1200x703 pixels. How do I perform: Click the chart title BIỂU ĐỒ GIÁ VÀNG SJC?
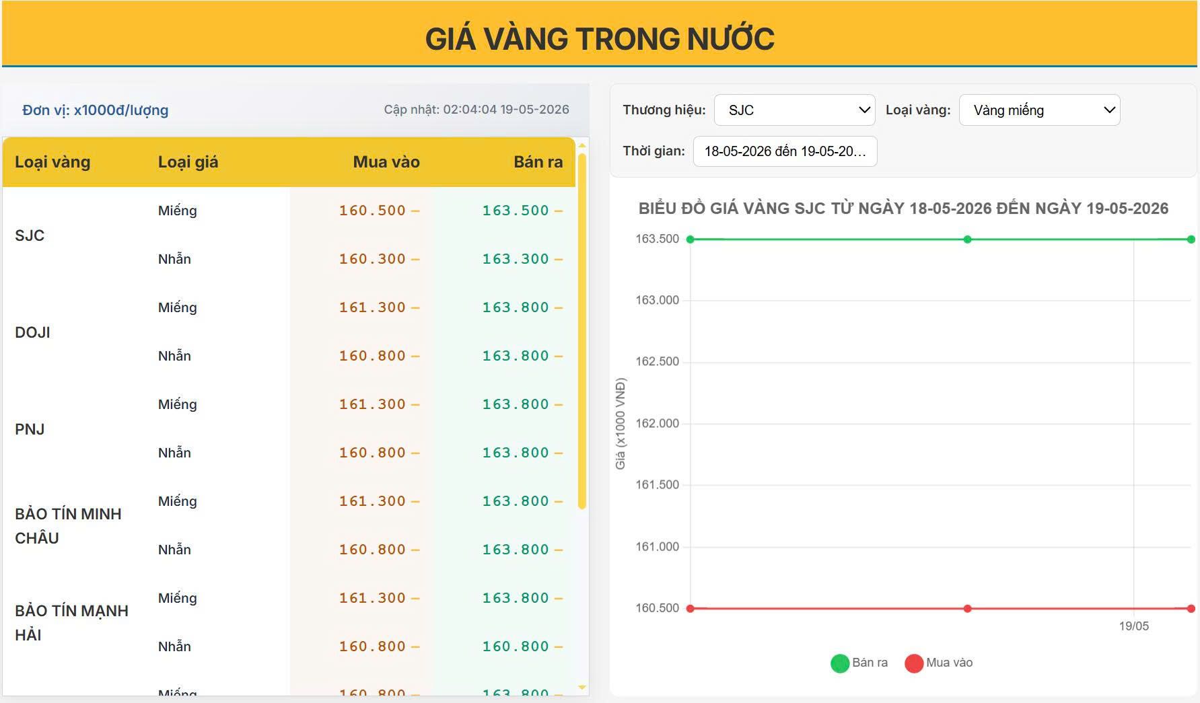(x=903, y=209)
